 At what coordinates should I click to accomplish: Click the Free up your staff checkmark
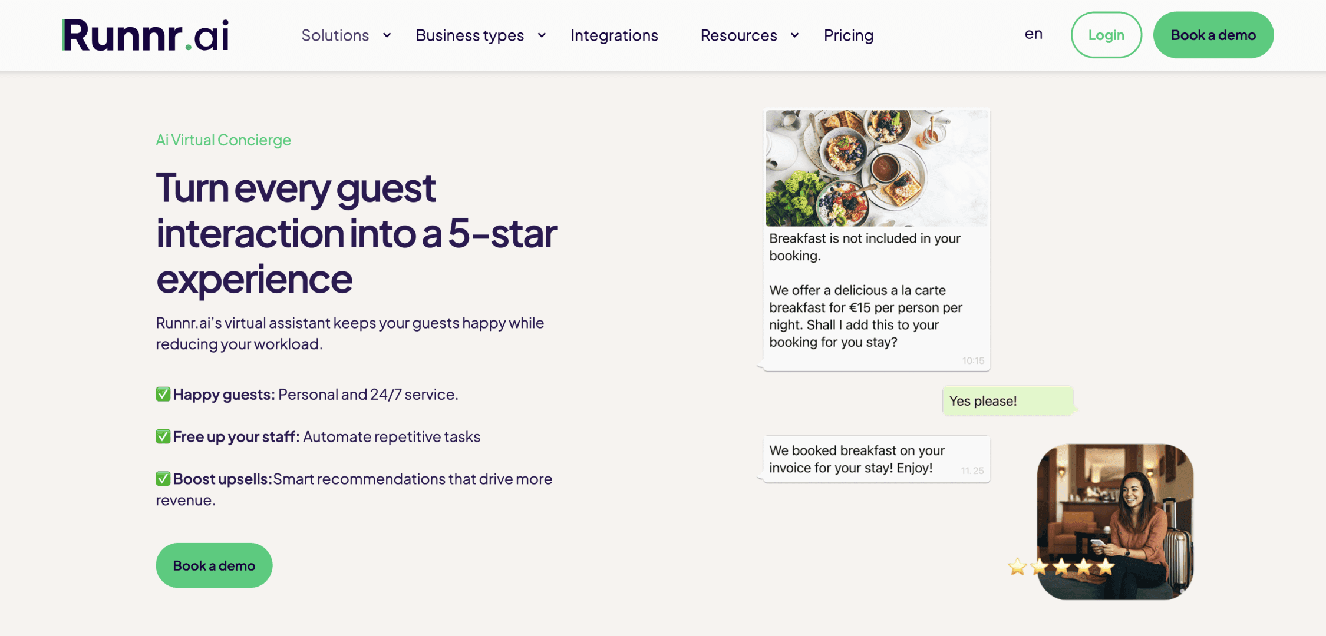pyautogui.click(x=163, y=436)
